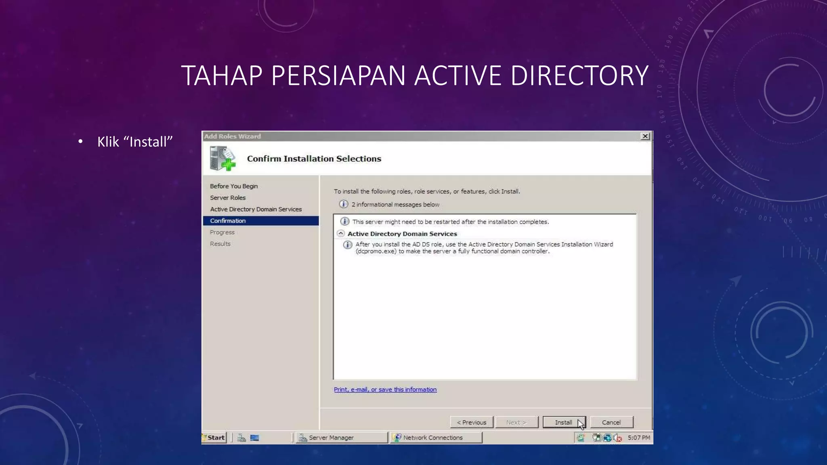Switch to Network Connections taskbar window
This screenshot has width=827, height=465.
click(x=436, y=438)
